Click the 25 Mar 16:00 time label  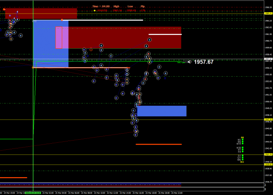138,193
